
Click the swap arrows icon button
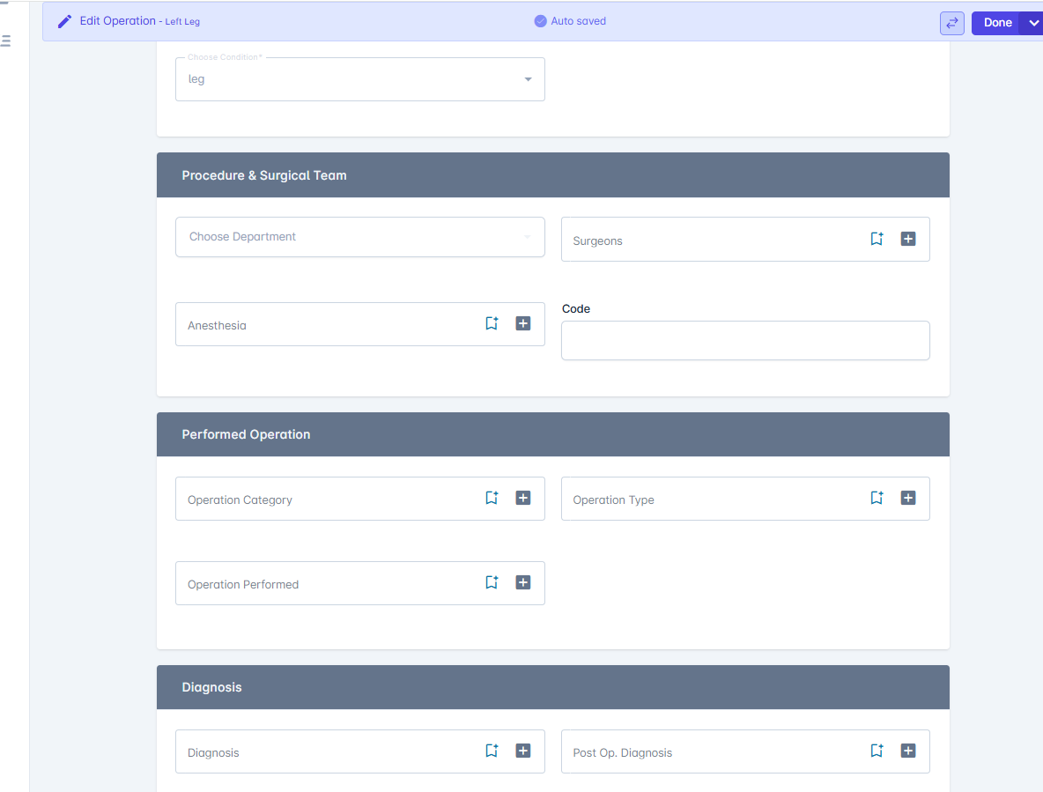click(x=952, y=23)
